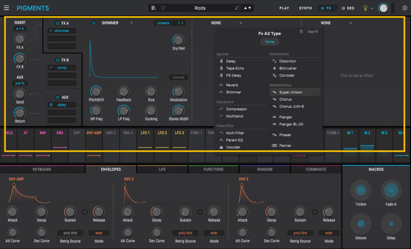Open the hamburger main menu
411x249 pixels.
click(x=6, y=8)
